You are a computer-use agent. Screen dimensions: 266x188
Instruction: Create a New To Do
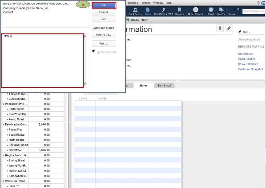103,35
